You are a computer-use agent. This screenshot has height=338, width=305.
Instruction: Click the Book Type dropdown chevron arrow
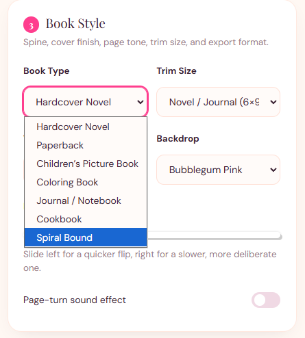click(141, 102)
